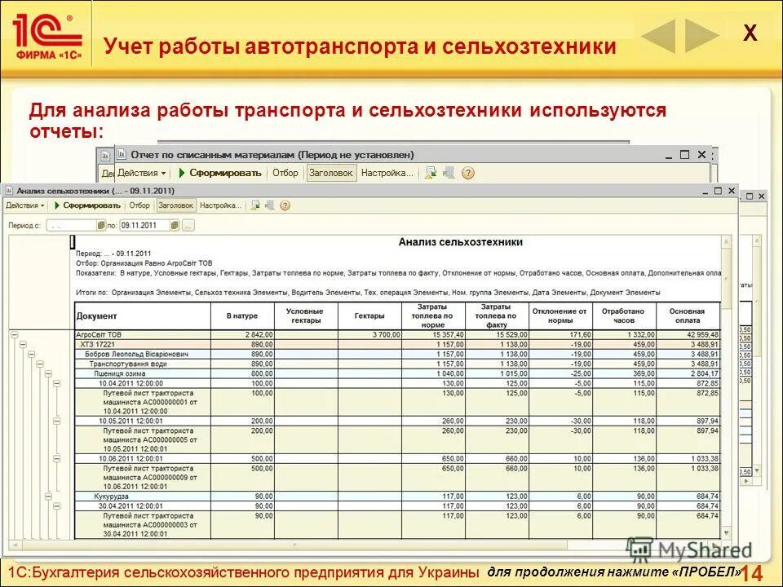Toggle Заголовок in Отчет по списанным материалам
The height and width of the screenshot is (587, 783).
(332, 171)
